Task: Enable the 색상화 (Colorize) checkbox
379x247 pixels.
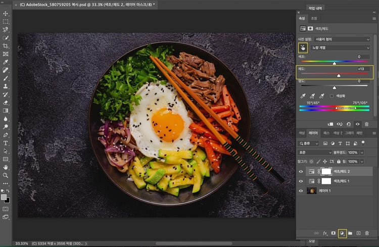Action: pyautogui.click(x=331, y=95)
